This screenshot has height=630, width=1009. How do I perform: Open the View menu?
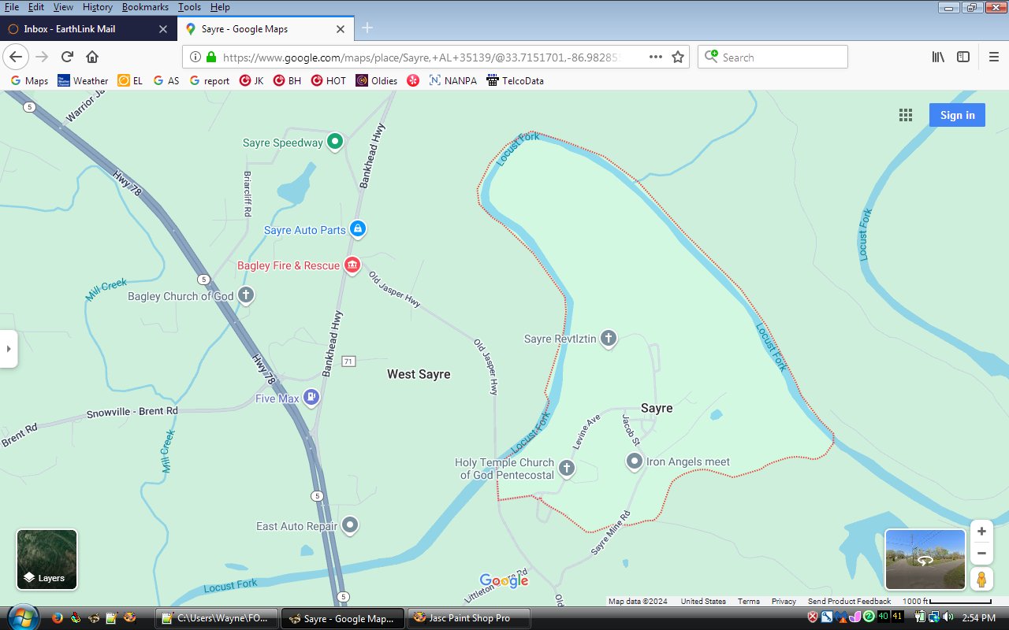(x=63, y=7)
